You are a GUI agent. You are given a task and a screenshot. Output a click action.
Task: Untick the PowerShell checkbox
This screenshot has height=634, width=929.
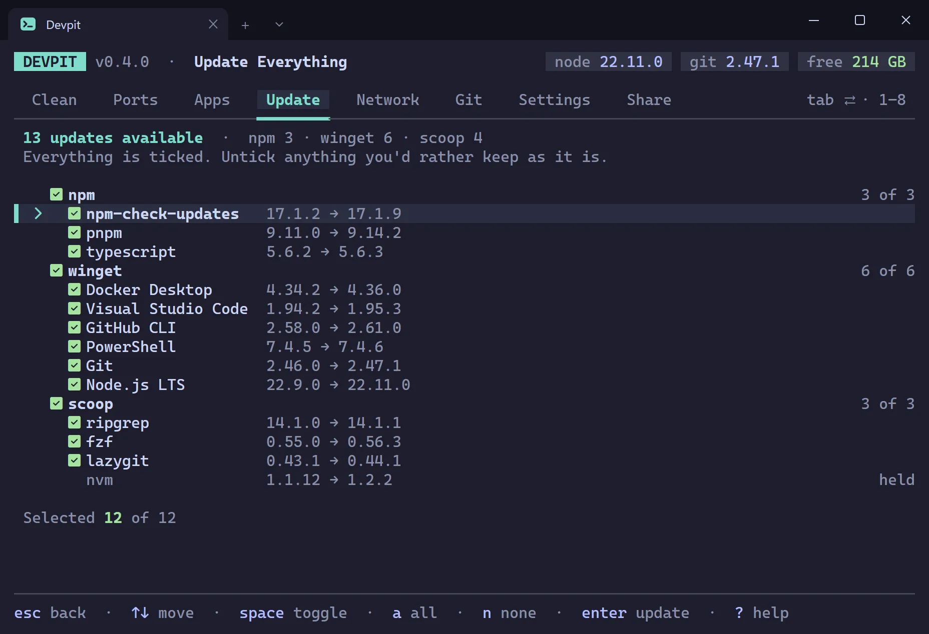coord(75,346)
